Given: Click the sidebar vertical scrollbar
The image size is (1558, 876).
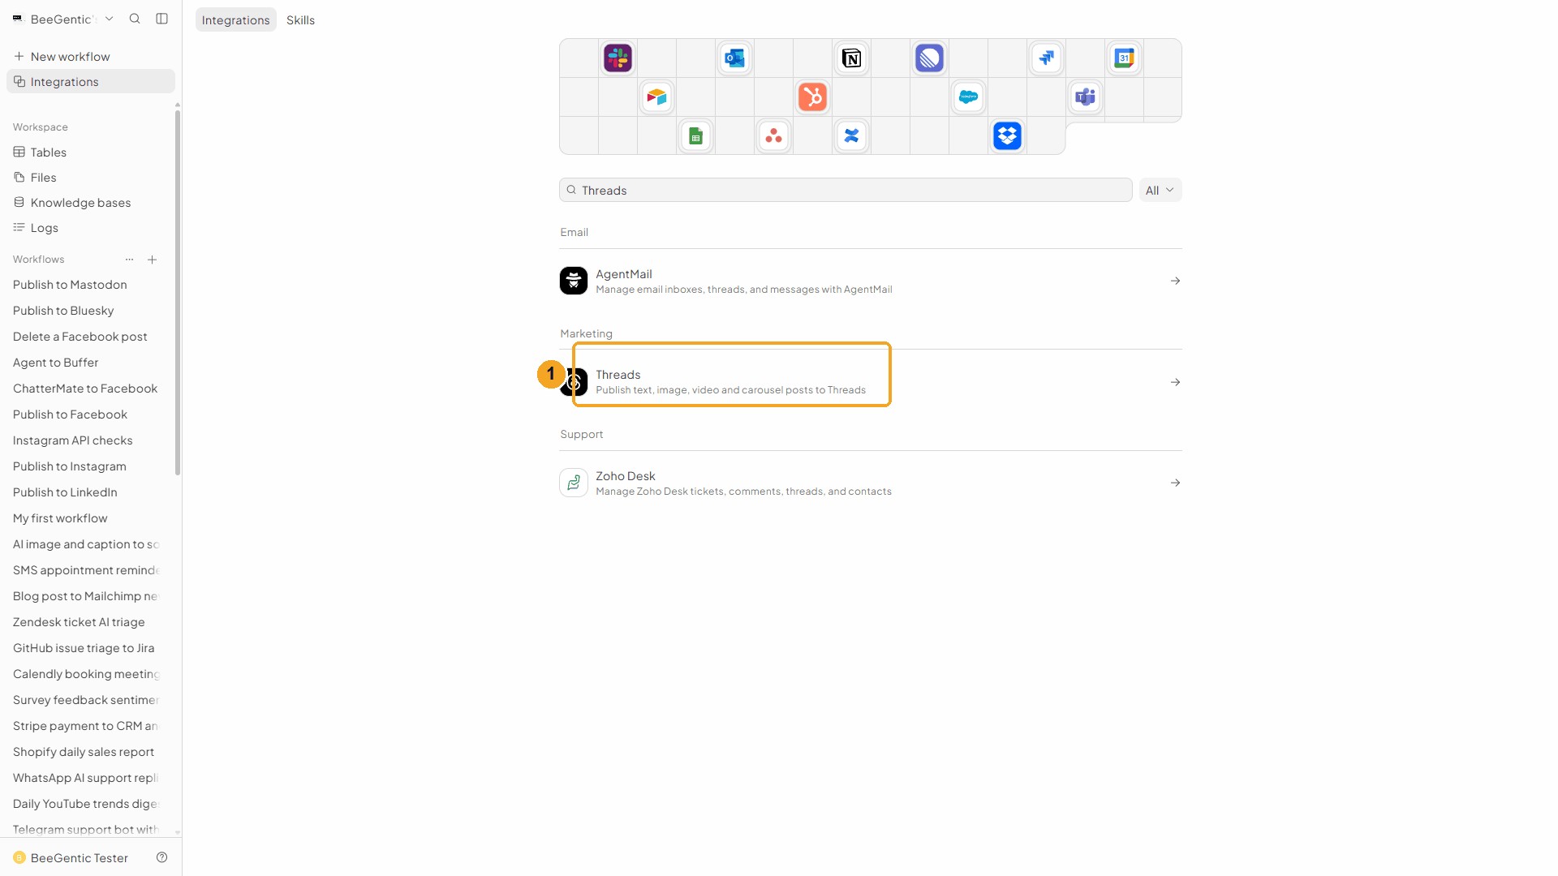Looking at the screenshot, I should 178,292.
